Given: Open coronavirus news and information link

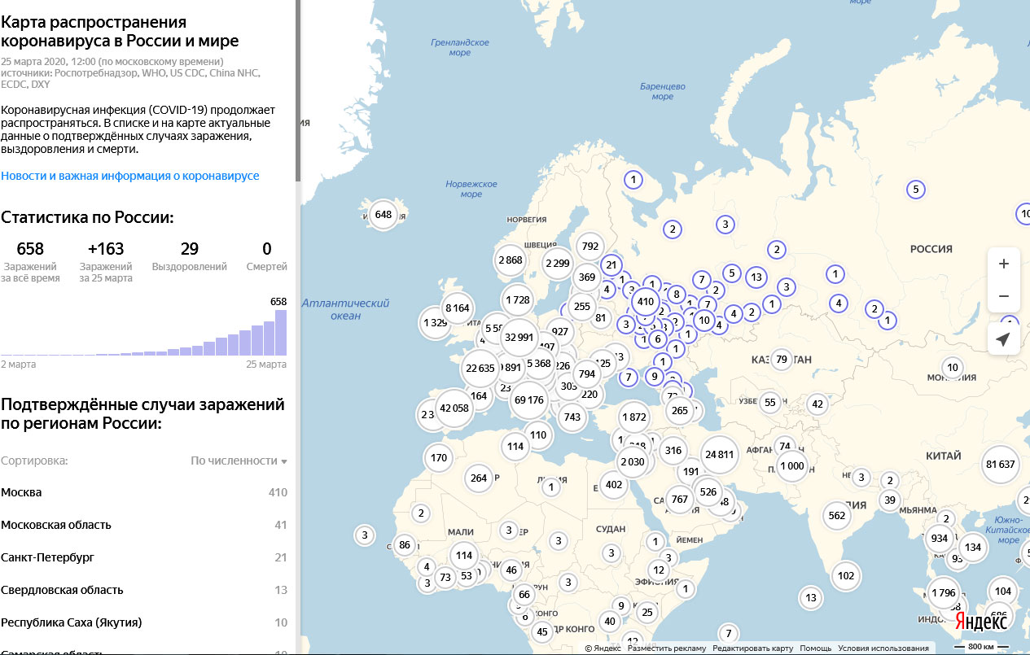Looking at the screenshot, I should pos(130,176).
